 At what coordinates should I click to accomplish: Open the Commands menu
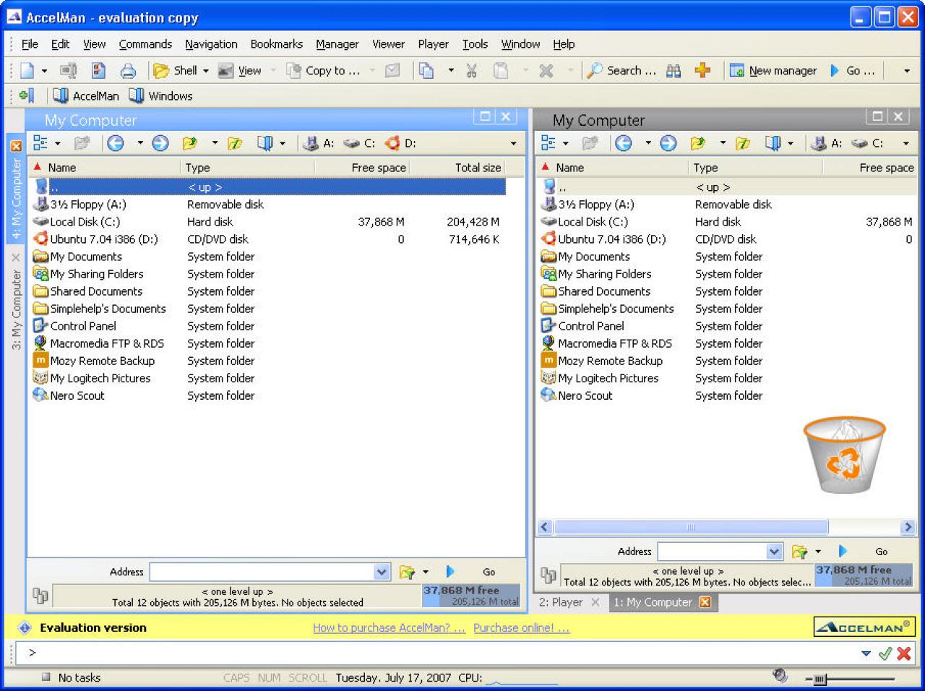(x=145, y=44)
